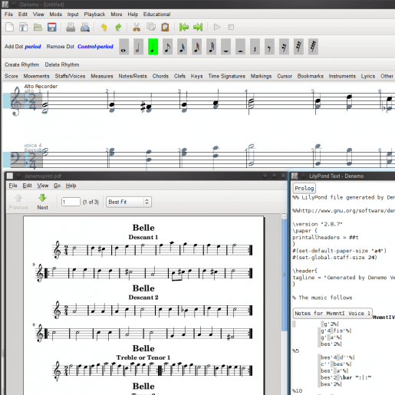This screenshot has width=395, height=395.
Task: Click the PDF viewer vertical scrollbar
Action: click(x=285, y=275)
